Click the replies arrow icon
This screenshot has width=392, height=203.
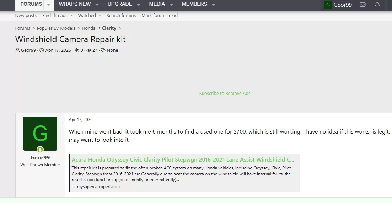coord(77,50)
